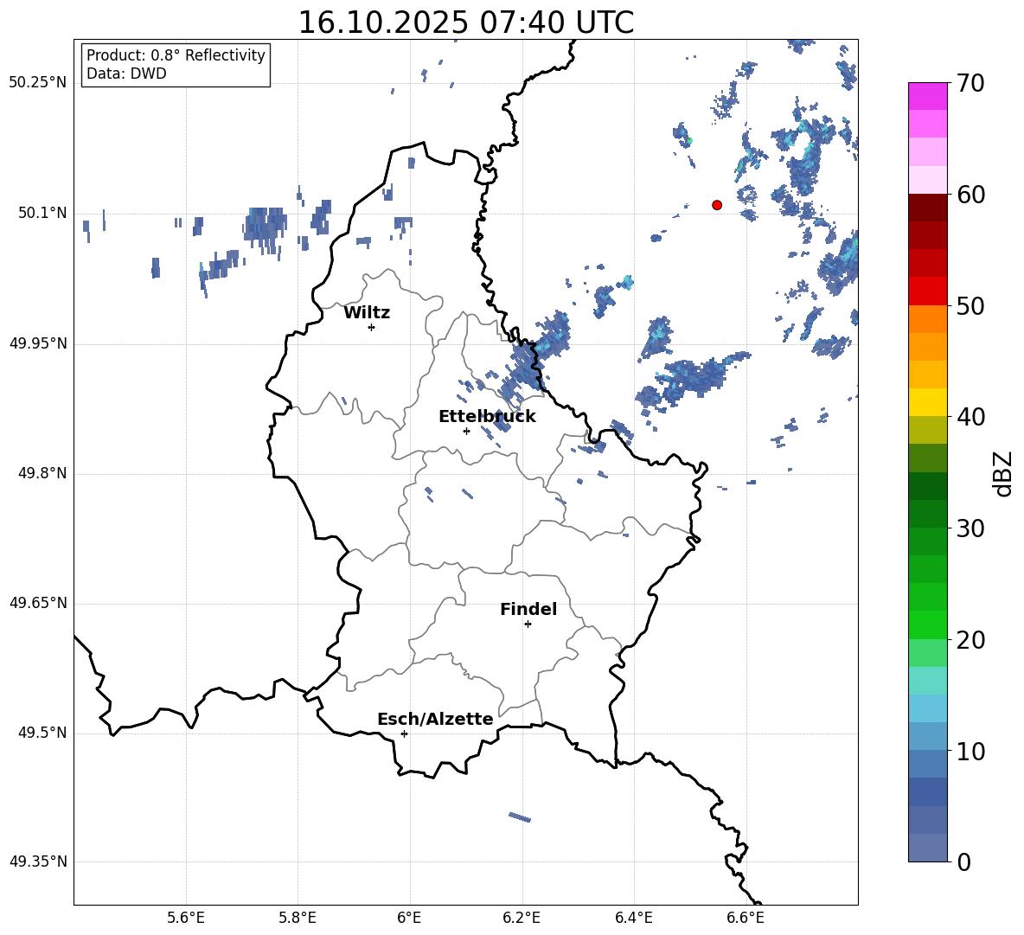The height and width of the screenshot is (935, 1024).
Task: Click the bright green colorbar swatch above 20
Action: (928, 624)
